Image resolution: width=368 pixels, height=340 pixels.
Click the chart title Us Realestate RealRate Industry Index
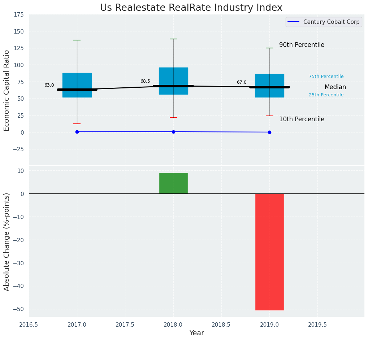coord(191,8)
